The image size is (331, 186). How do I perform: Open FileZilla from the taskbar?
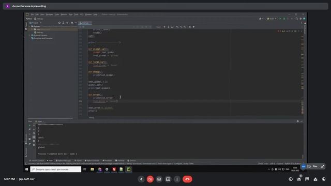[114, 169]
